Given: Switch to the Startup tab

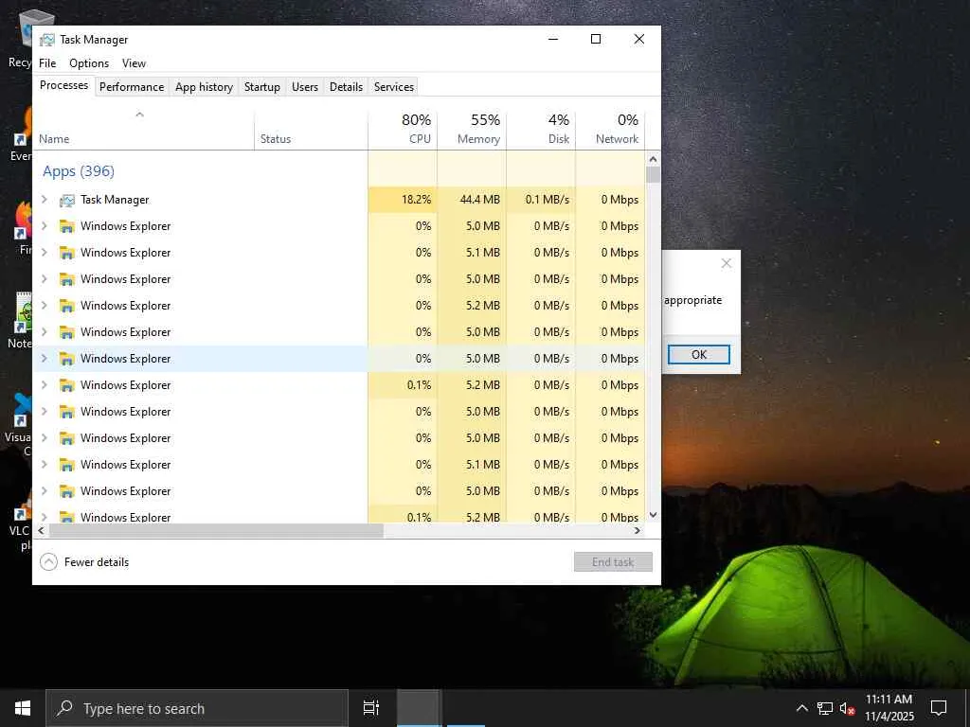Looking at the screenshot, I should pos(262,87).
